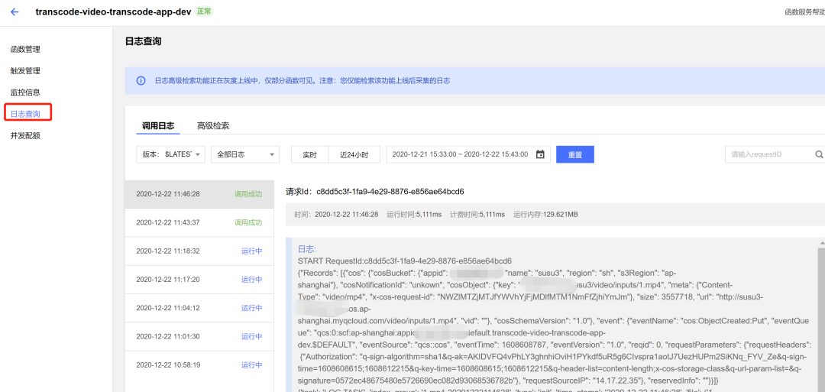
Task: Click the back arrow icon
Action: (15, 11)
